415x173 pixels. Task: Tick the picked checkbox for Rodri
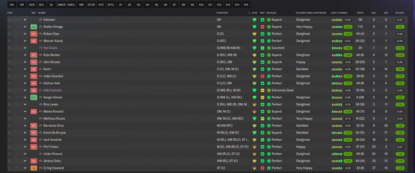[x=9, y=69]
